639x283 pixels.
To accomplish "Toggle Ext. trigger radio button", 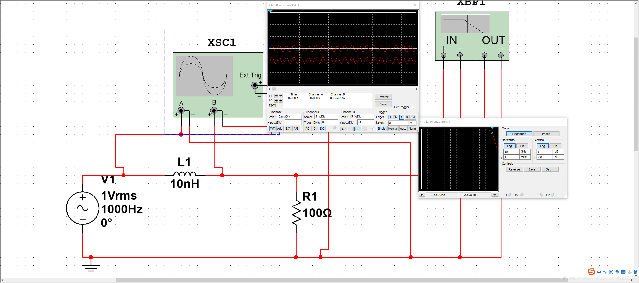I will coord(413,107).
